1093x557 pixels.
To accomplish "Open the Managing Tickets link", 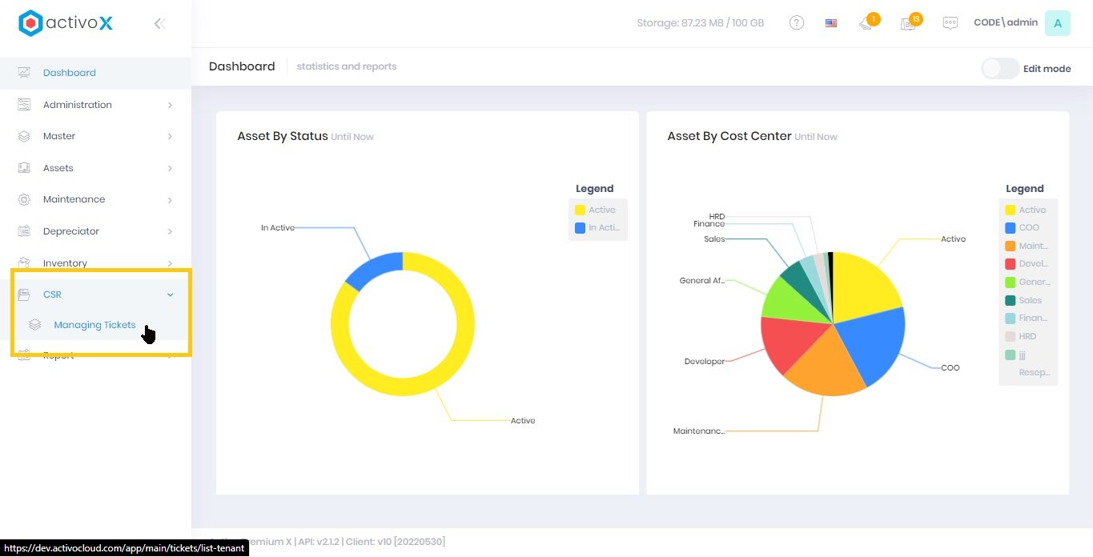I will (x=94, y=325).
